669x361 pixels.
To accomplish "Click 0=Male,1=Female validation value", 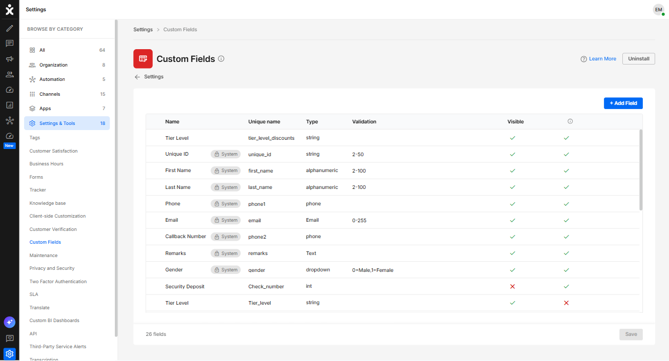I will (373, 270).
